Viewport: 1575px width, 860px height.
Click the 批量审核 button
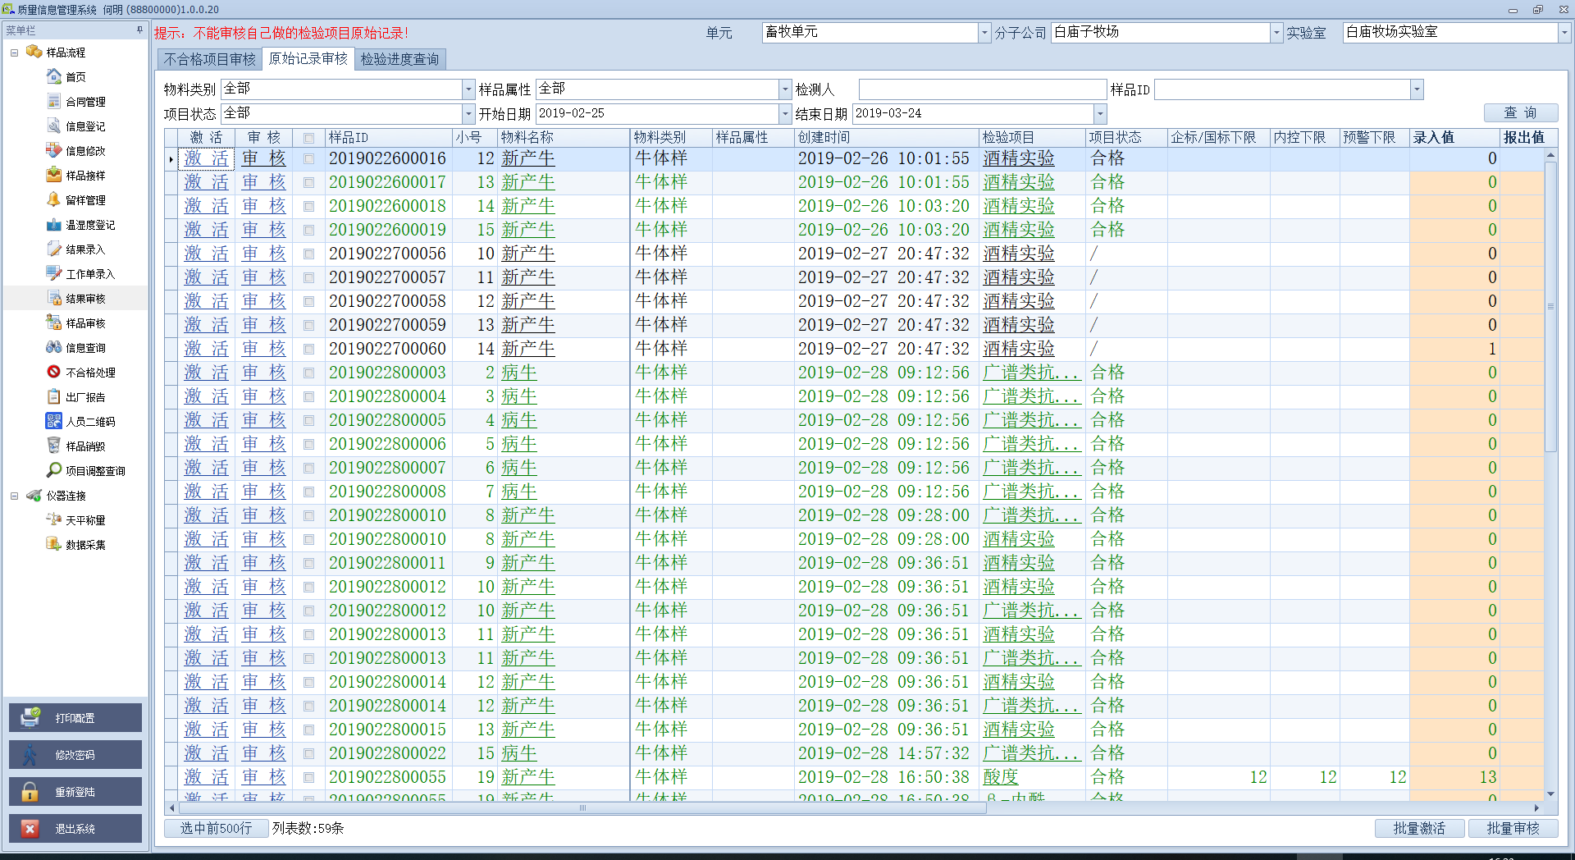pos(1513,828)
